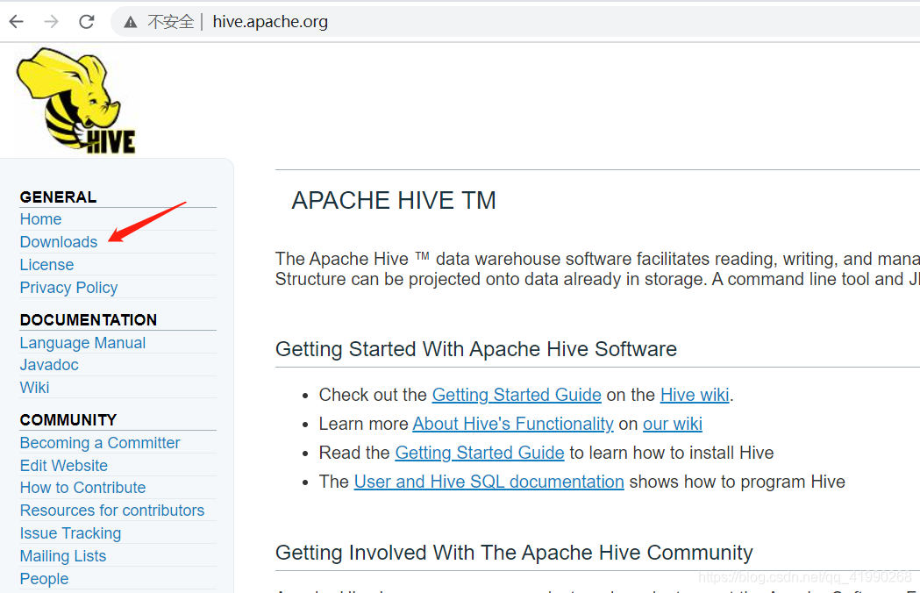Image resolution: width=920 pixels, height=593 pixels.
Task: Click the DOCUMENTATION sidebar section heading
Action: pyautogui.click(x=89, y=320)
